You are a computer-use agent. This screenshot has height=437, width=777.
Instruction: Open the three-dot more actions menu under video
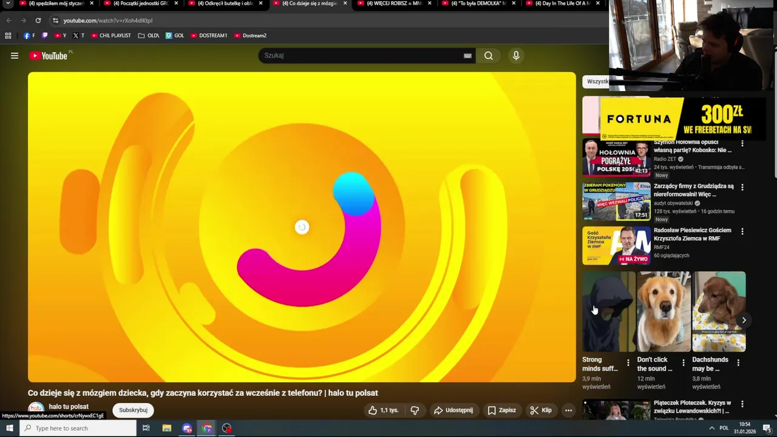(569, 410)
